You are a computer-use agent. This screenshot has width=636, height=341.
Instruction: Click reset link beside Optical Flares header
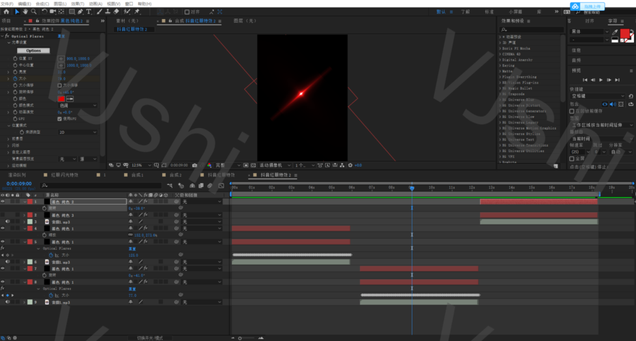point(61,36)
